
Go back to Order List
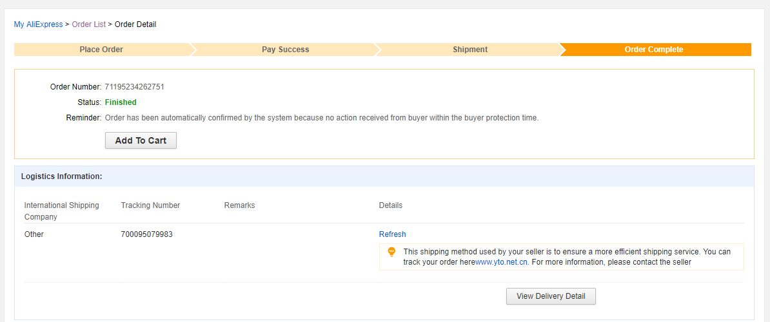click(x=88, y=24)
